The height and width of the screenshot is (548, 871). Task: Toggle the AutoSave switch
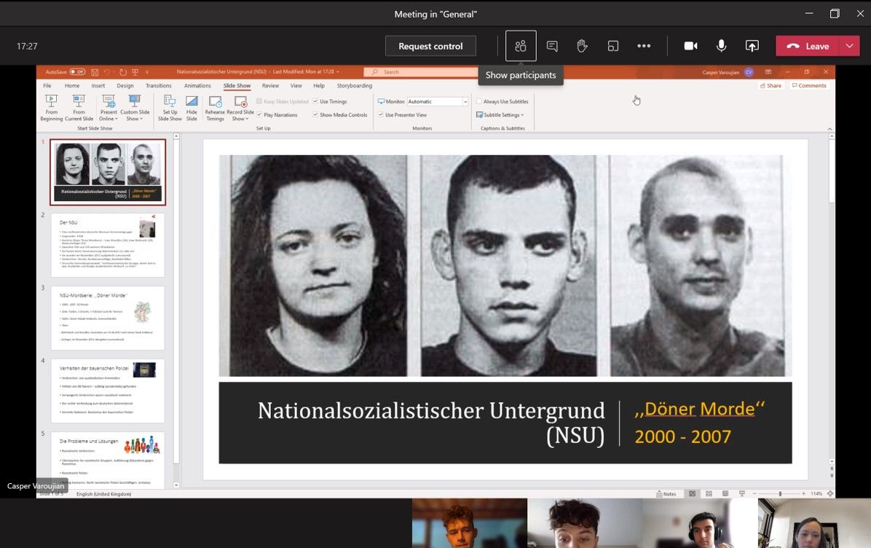pos(77,72)
